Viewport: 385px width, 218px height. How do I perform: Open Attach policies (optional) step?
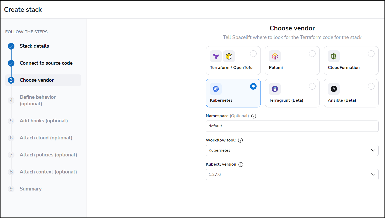48,155
